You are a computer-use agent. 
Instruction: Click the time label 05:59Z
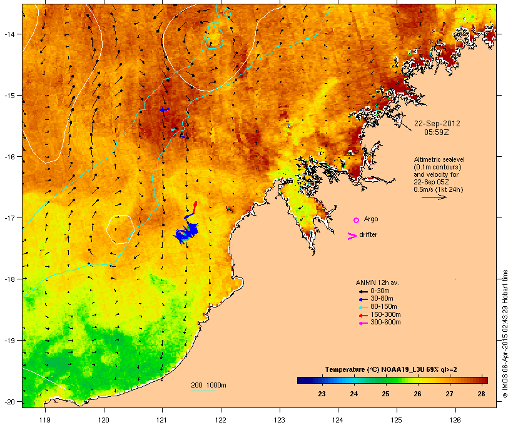coord(437,132)
